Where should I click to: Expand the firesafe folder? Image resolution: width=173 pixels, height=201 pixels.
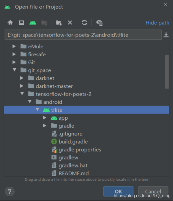click(x=14, y=54)
